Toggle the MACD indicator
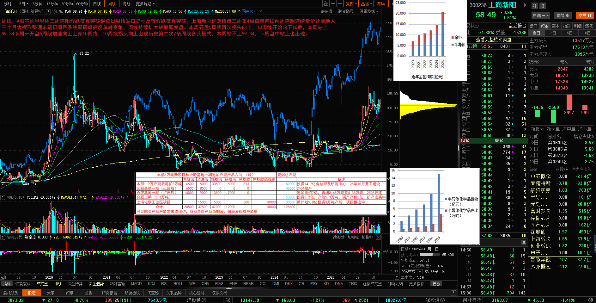The width and height of the screenshot is (596, 303). (x=136, y=284)
